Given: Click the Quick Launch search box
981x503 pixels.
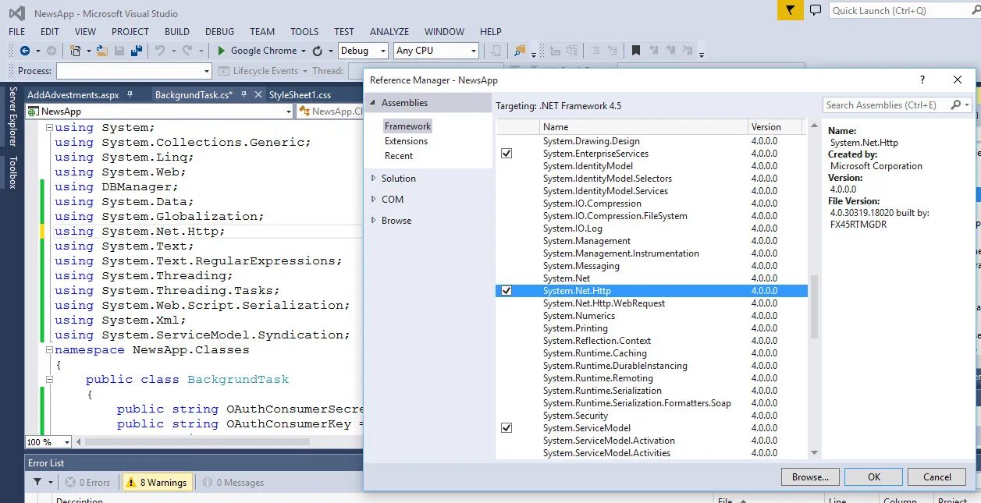Looking at the screenshot, I should click(899, 10).
